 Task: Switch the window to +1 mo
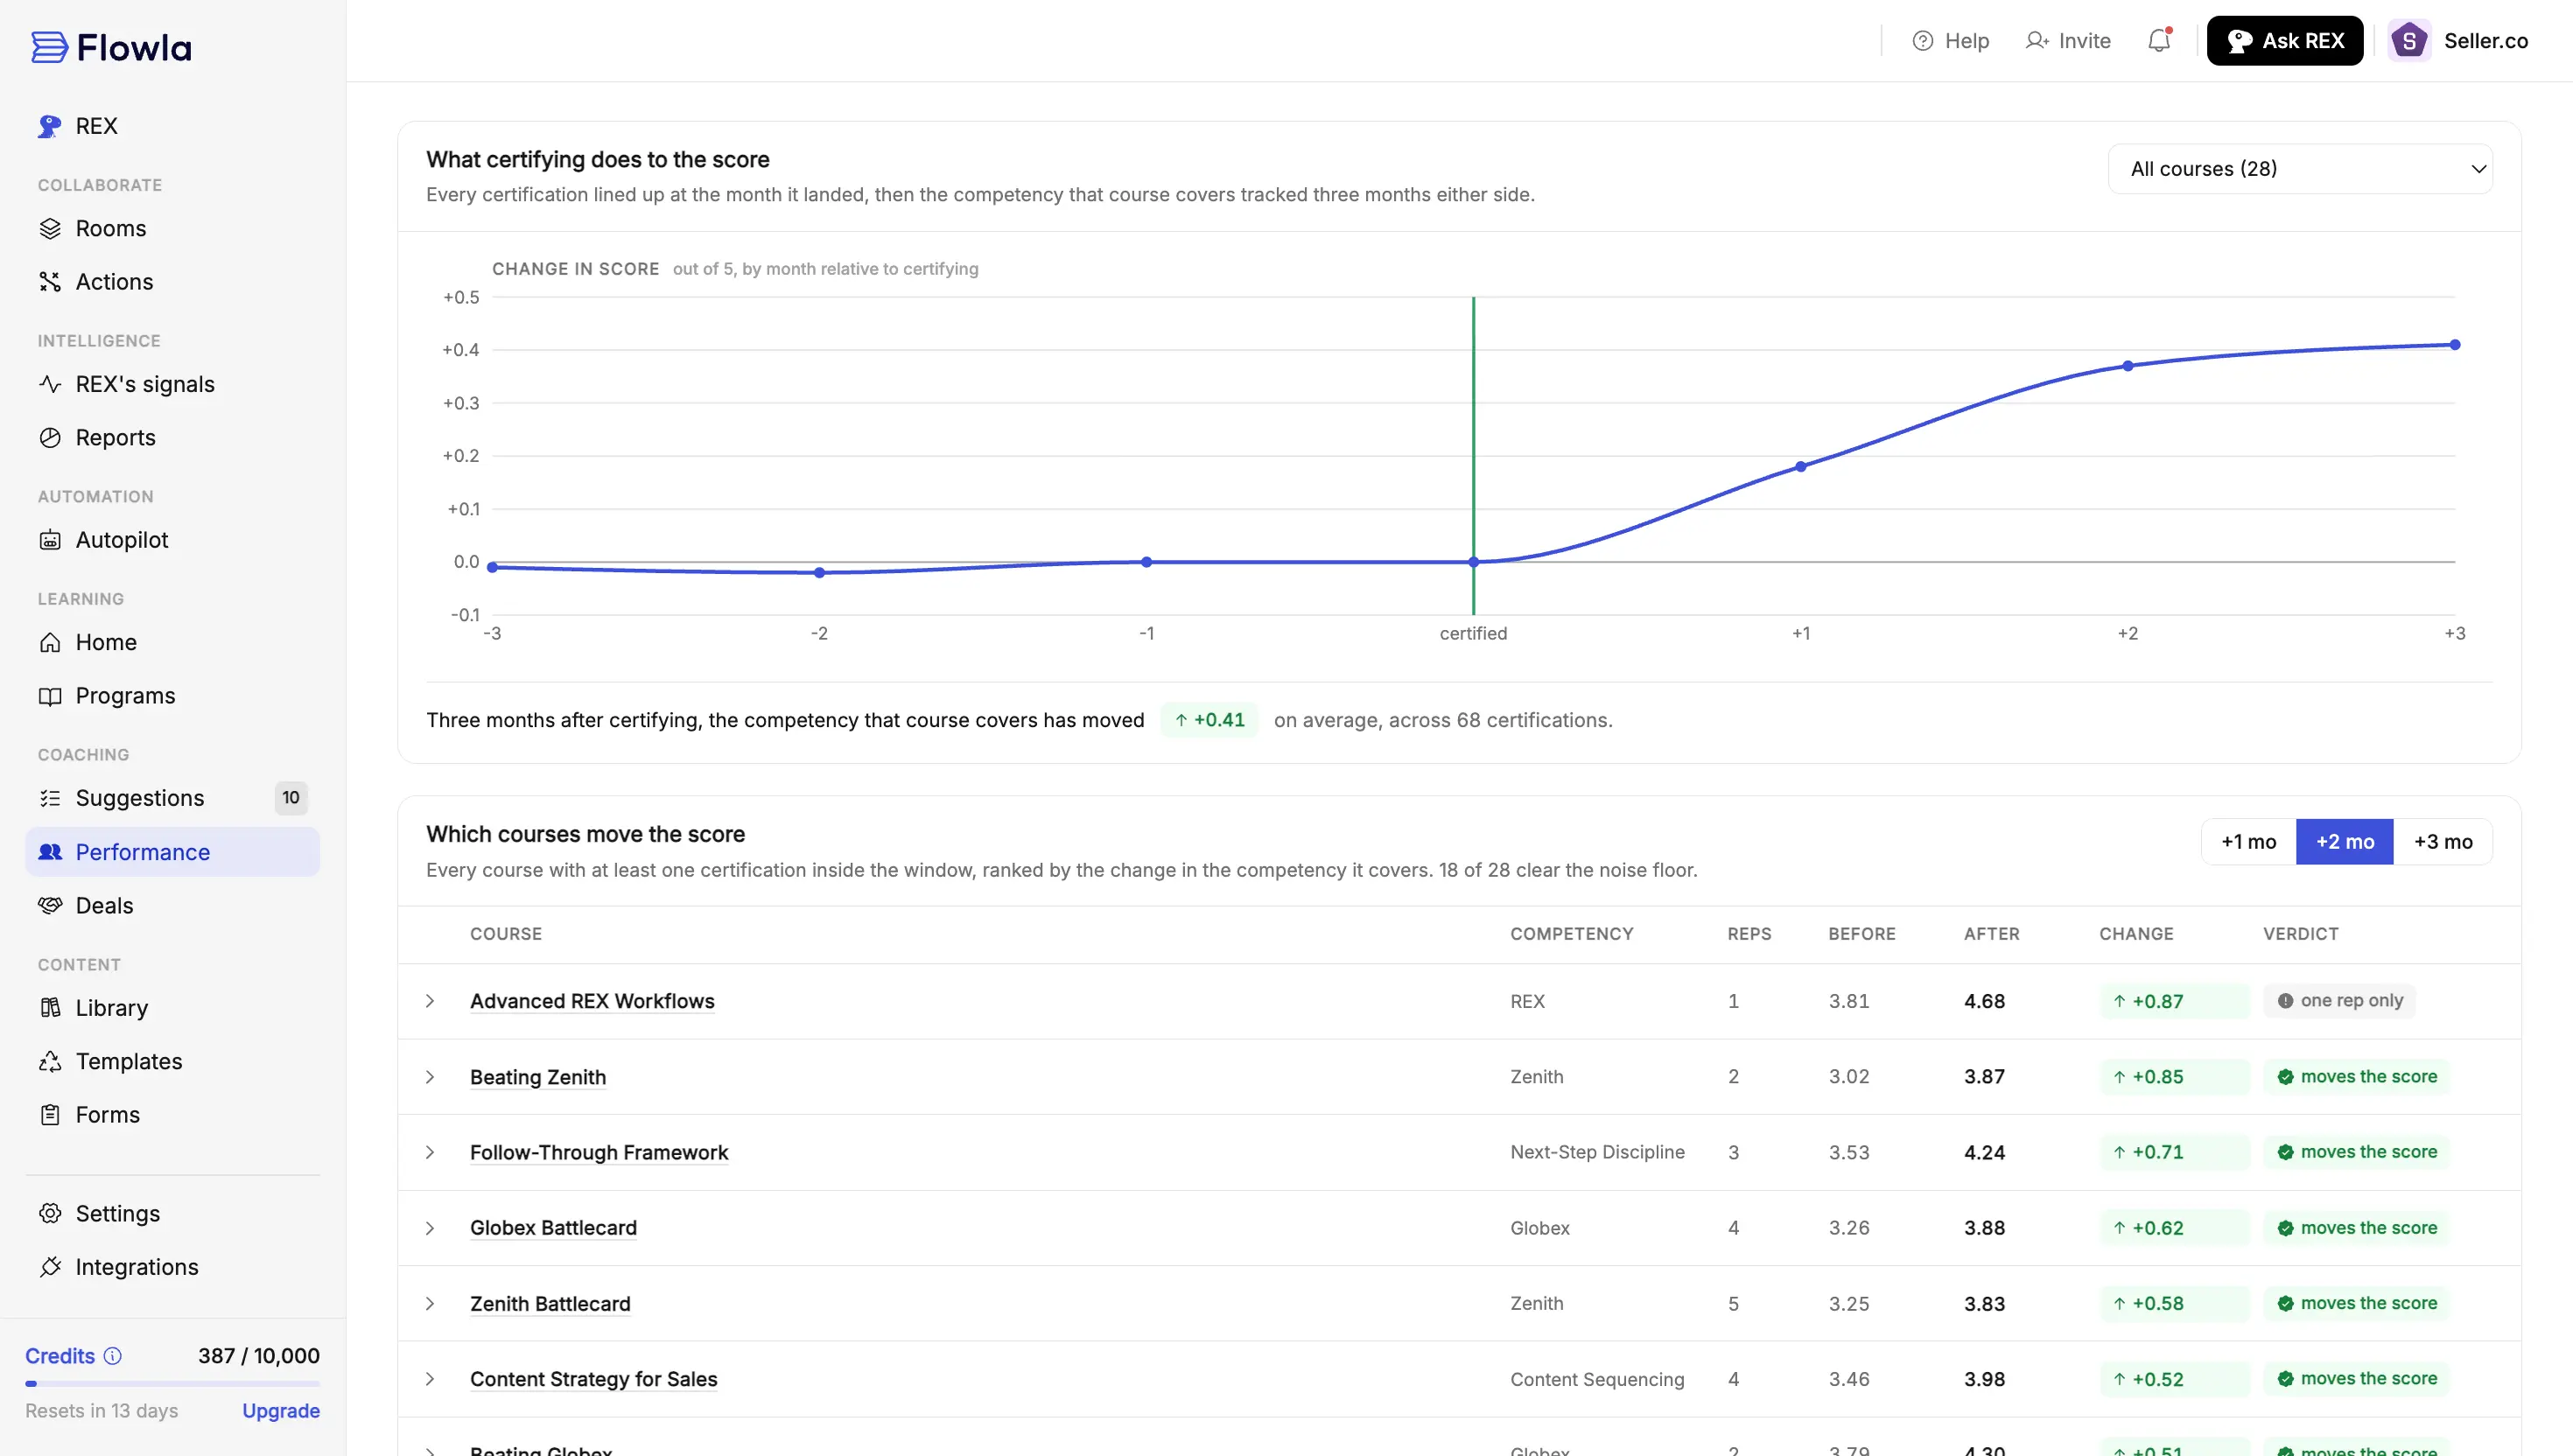coord(2248,842)
